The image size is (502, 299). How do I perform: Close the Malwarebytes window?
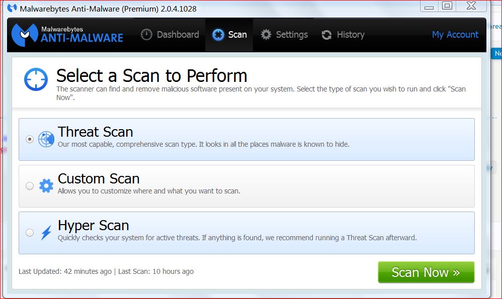(x=471, y=6)
